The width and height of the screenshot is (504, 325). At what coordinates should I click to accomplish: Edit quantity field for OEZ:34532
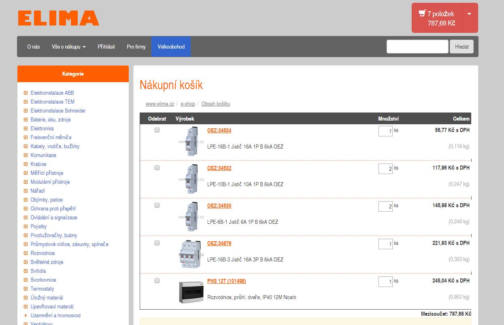click(385, 169)
